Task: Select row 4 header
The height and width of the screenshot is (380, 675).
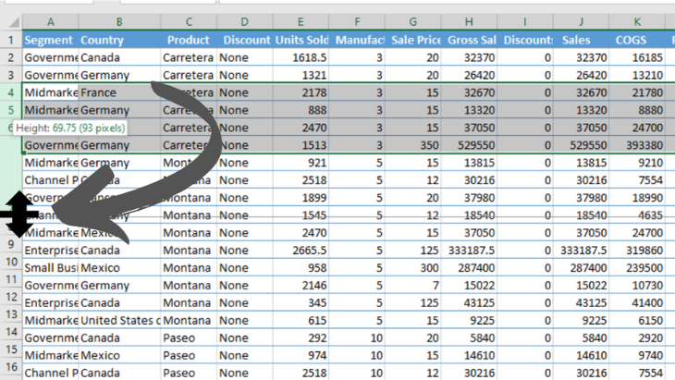Action: (x=11, y=92)
